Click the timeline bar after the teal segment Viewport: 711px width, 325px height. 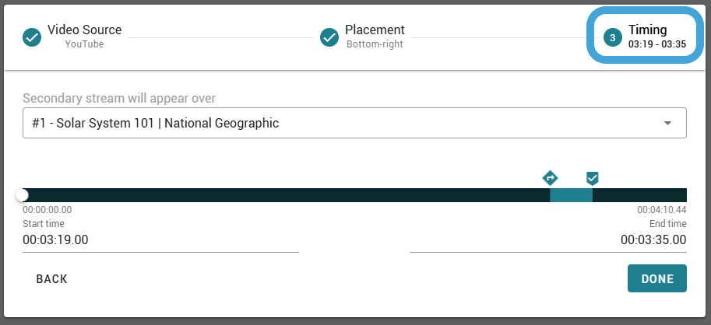[x=639, y=195]
